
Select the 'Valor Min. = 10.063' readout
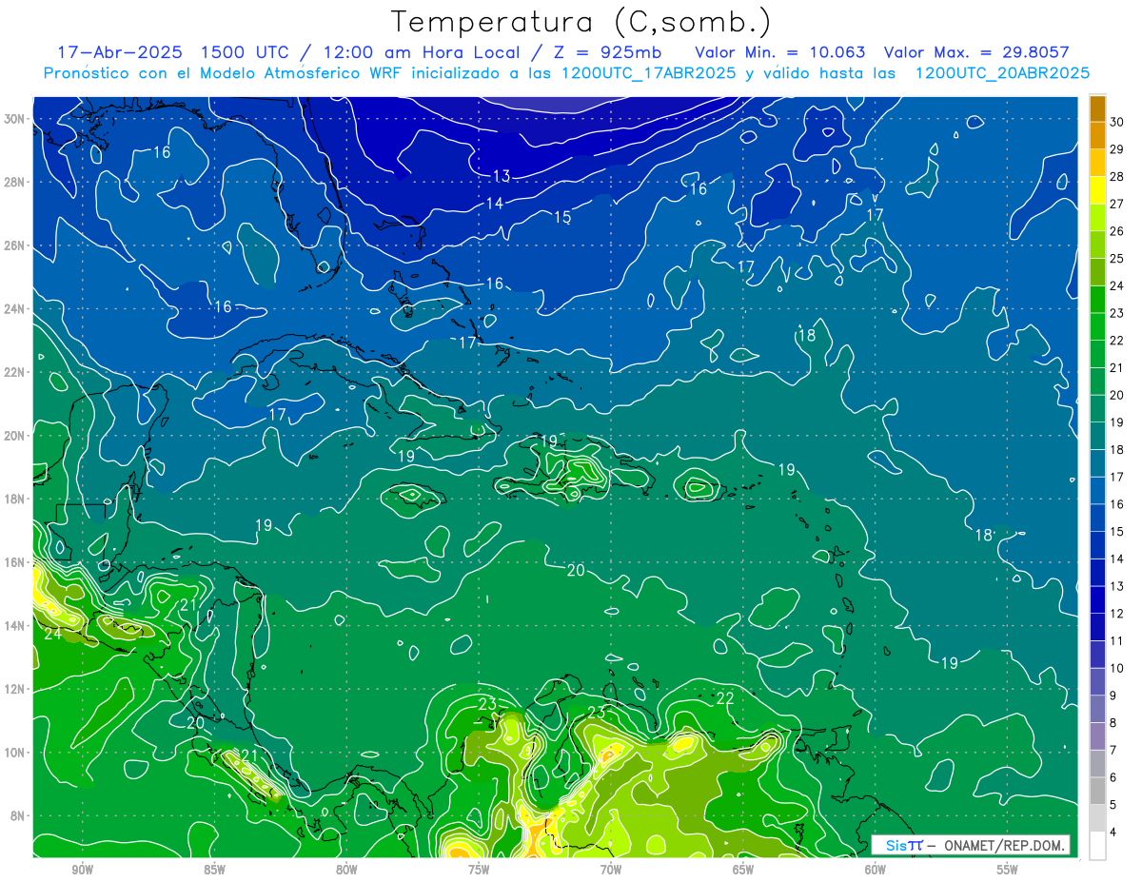(x=781, y=52)
